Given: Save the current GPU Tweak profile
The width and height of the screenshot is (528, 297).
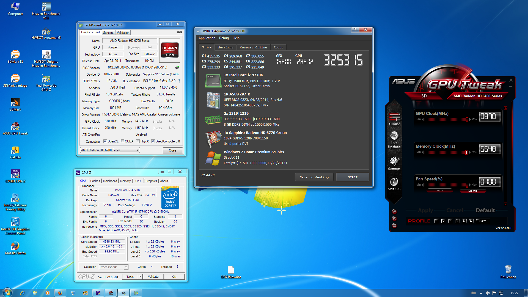Looking at the screenshot, I should [483, 221].
